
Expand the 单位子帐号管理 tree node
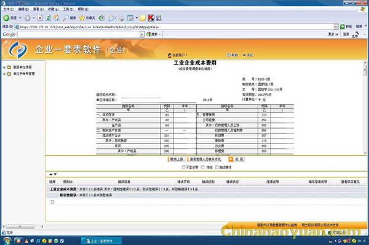pos(4,74)
